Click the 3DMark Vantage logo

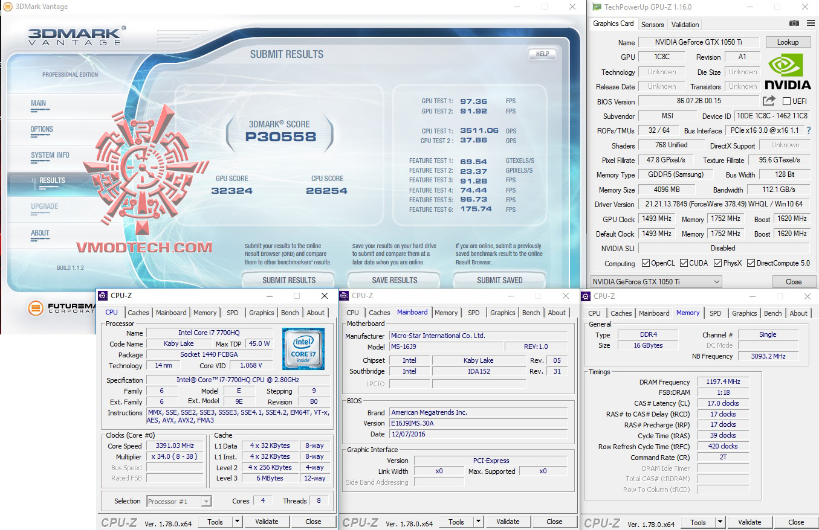pos(77,36)
